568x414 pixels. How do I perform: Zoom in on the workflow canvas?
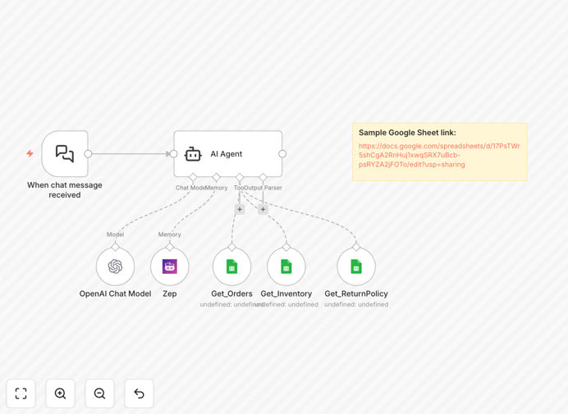[x=60, y=394]
